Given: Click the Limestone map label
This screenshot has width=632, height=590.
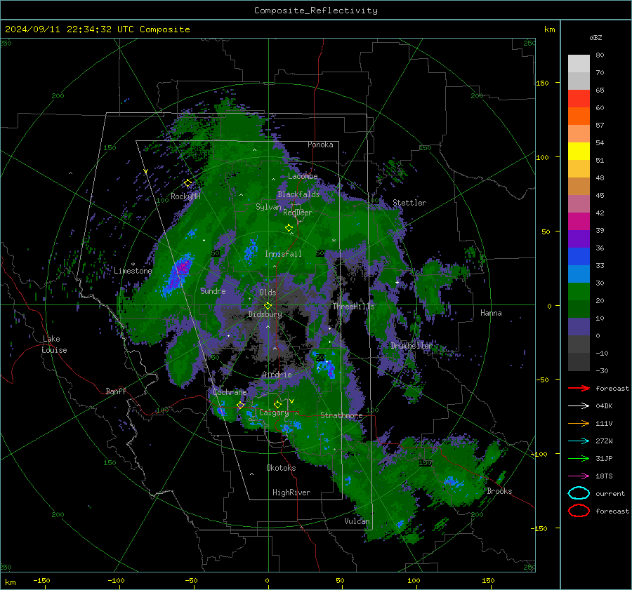Looking at the screenshot, I should tap(133, 271).
